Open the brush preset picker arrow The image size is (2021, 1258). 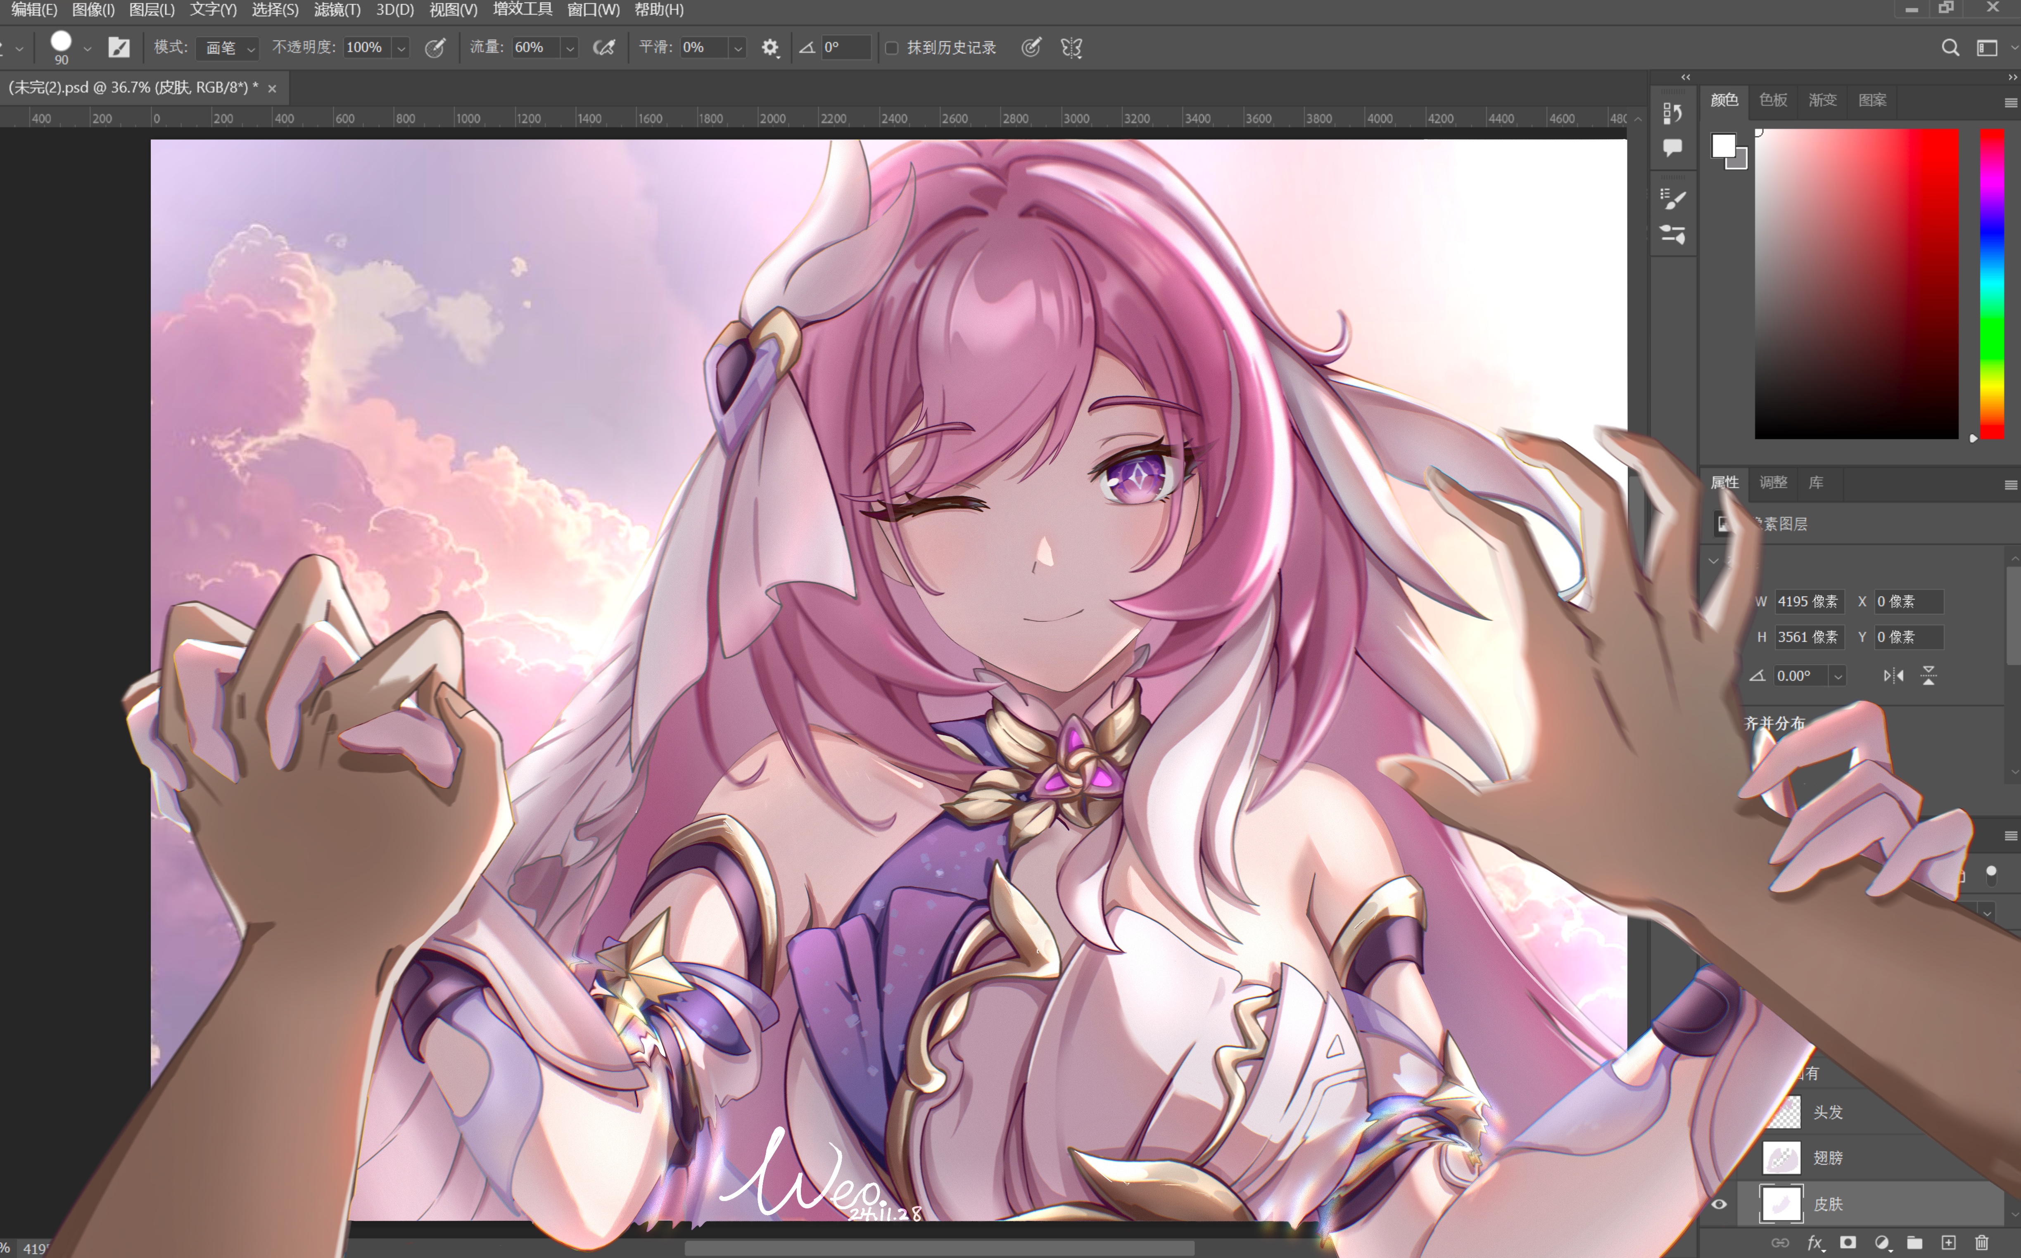88,47
